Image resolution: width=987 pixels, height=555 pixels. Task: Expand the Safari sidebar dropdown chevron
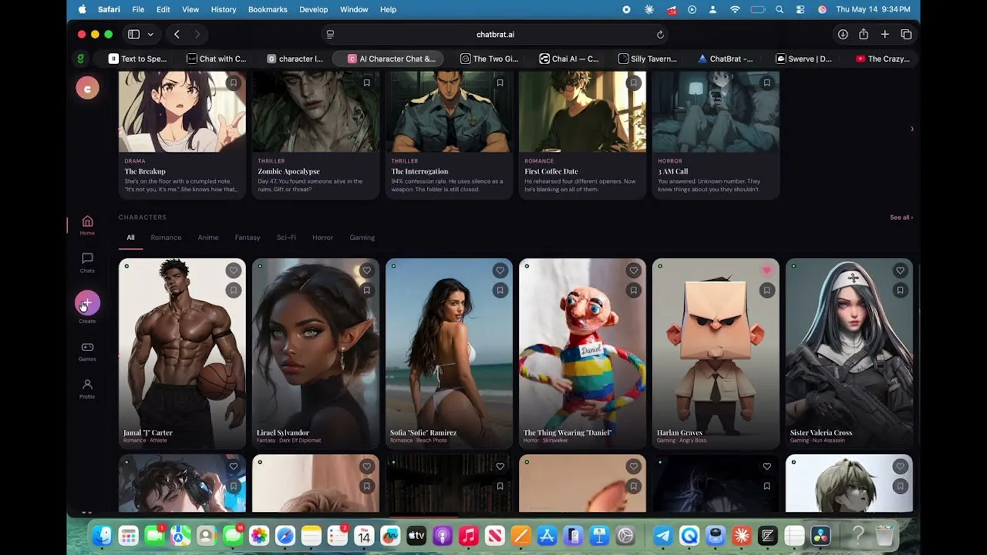[x=151, y=35]
